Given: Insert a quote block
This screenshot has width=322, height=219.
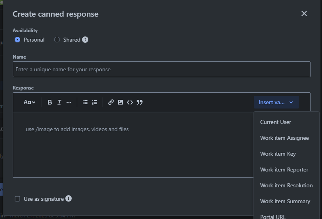Looking at the screenshot, I should [139, 102].
